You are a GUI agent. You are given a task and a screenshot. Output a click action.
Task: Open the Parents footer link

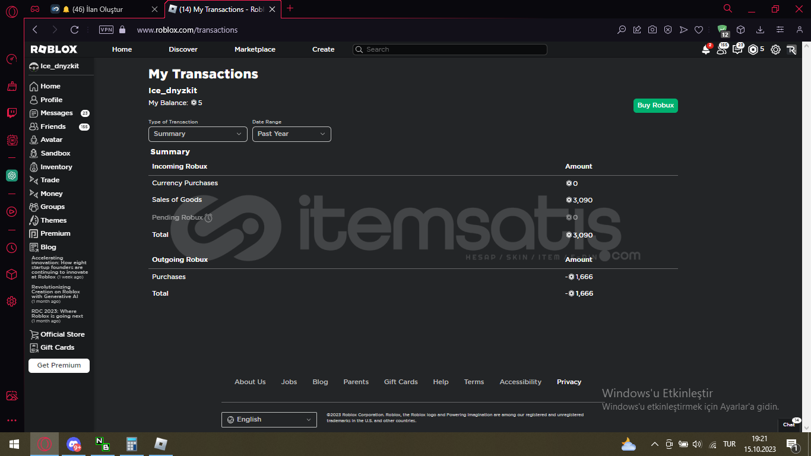pos(356,382)
